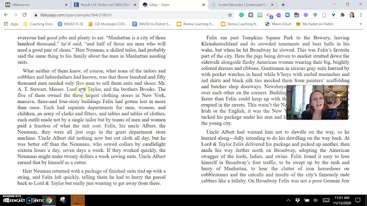Open the blue V extension
The width and height of the screenshot is (367, 206).
pyautogui.click(x=333, y=15)
